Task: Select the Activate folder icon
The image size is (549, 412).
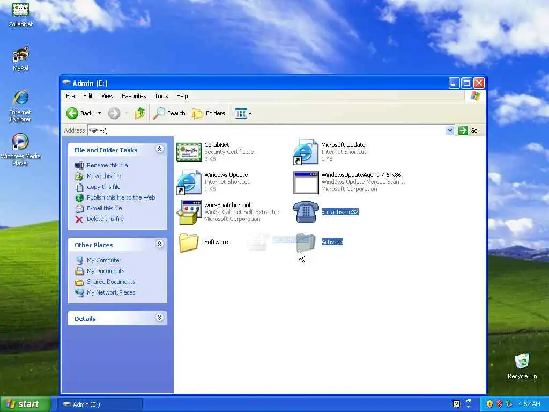Action: 306,242
